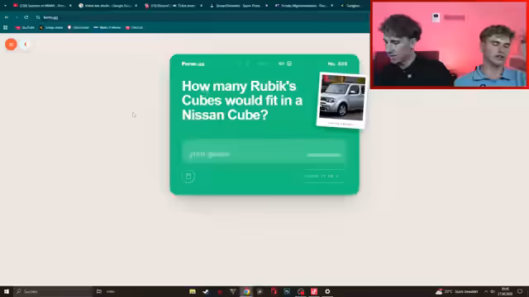Open the Steam icon in the taskbar
This screenshot has width=529, height=297.
click(206, 291)
